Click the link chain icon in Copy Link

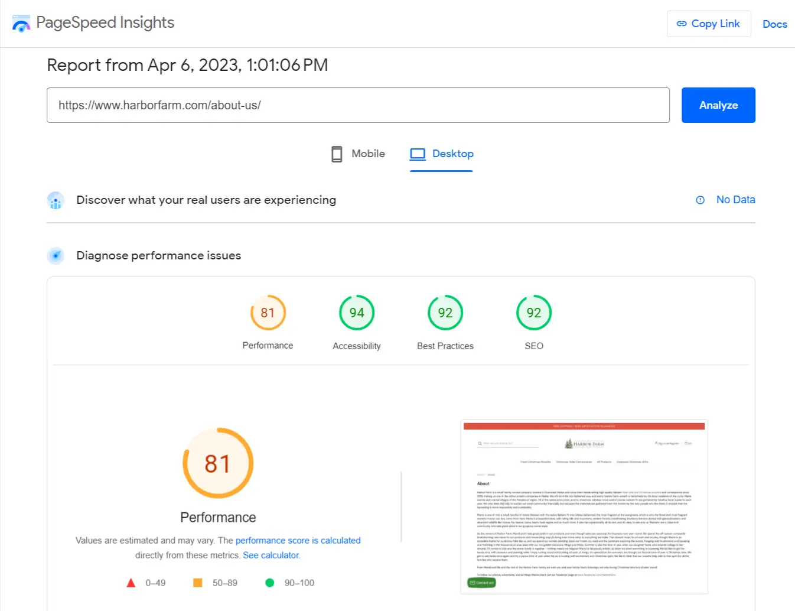(x=682, y=24)
